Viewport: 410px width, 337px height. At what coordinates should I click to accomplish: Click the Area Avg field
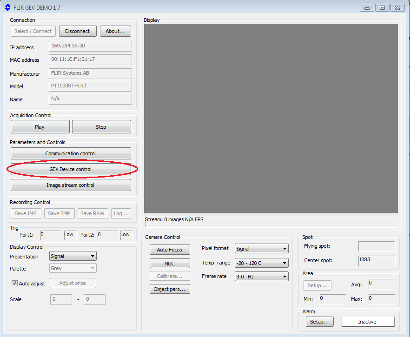point(382,284)
